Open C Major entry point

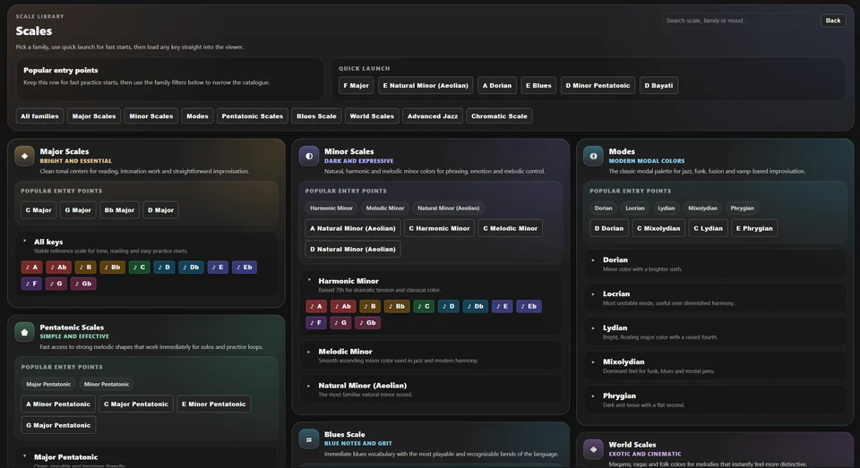[39, 210]
